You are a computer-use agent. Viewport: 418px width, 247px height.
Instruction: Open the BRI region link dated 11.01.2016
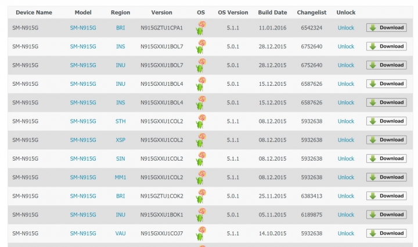click(x=121, y=28)
